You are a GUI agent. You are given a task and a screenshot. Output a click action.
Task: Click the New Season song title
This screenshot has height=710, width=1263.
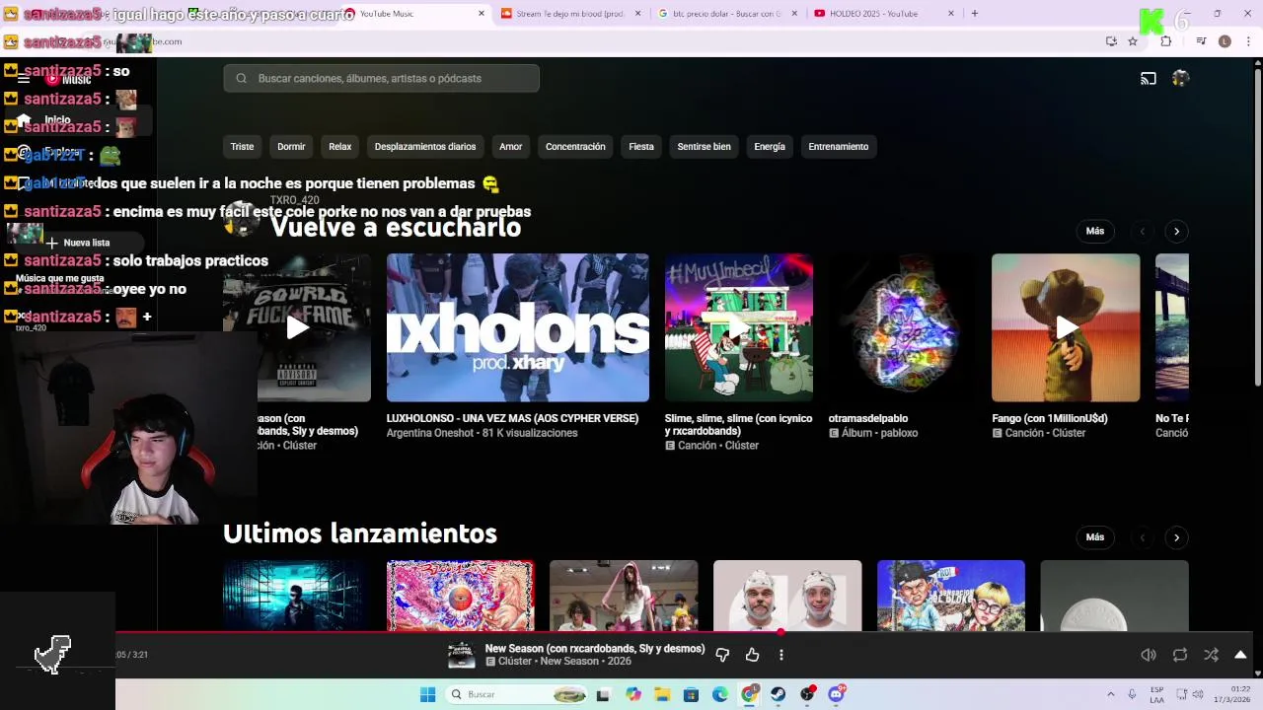pos(595,649)
